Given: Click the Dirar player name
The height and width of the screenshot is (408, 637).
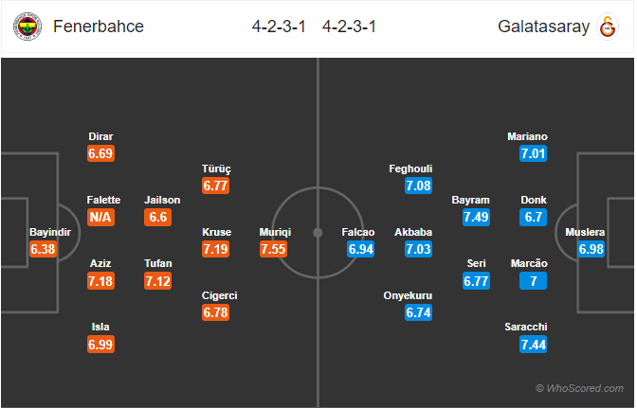Looking at the screenshot, I should (x=100, y=136).
